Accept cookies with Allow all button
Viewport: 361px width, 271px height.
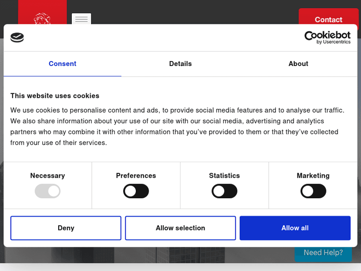[x=295, y=228]
